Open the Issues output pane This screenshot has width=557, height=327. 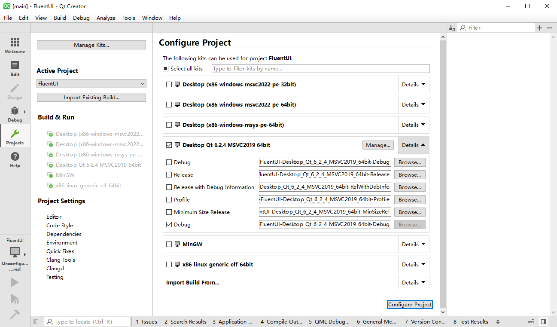pyautogui.click(x=146, y=321)
